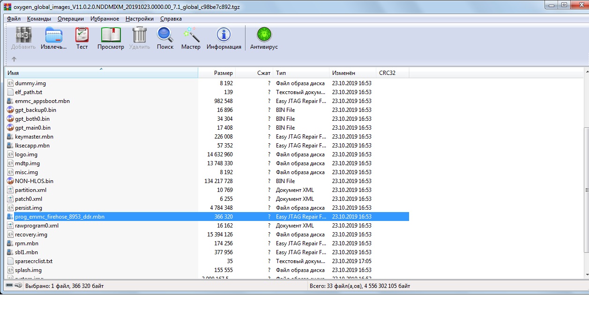Click the Извлечь (Extract) toolbar icon
Viewport: 589px width, 316px height.
coord(53,36)
